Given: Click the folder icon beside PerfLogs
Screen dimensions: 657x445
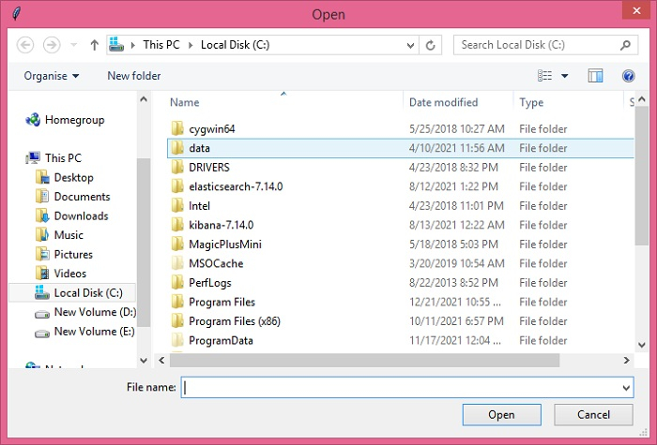Looking at the screenshot, I should [177, 283].
